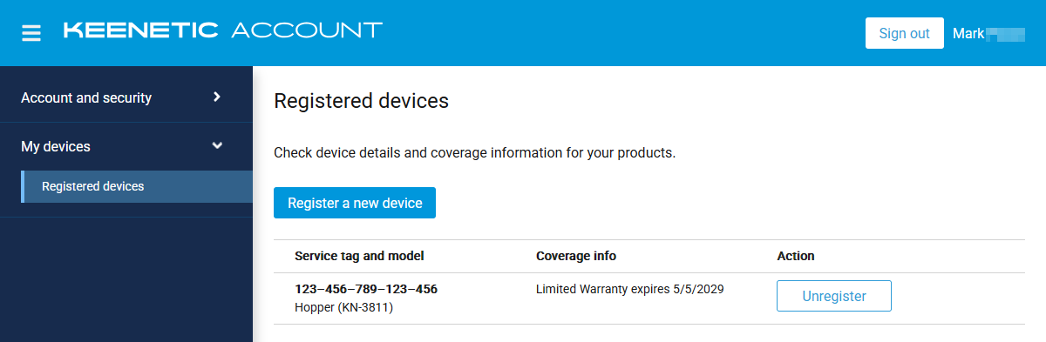Screen dimensions: 1046x342
Task: Click the Service tag and model header
Action: (x=359, y=256)
